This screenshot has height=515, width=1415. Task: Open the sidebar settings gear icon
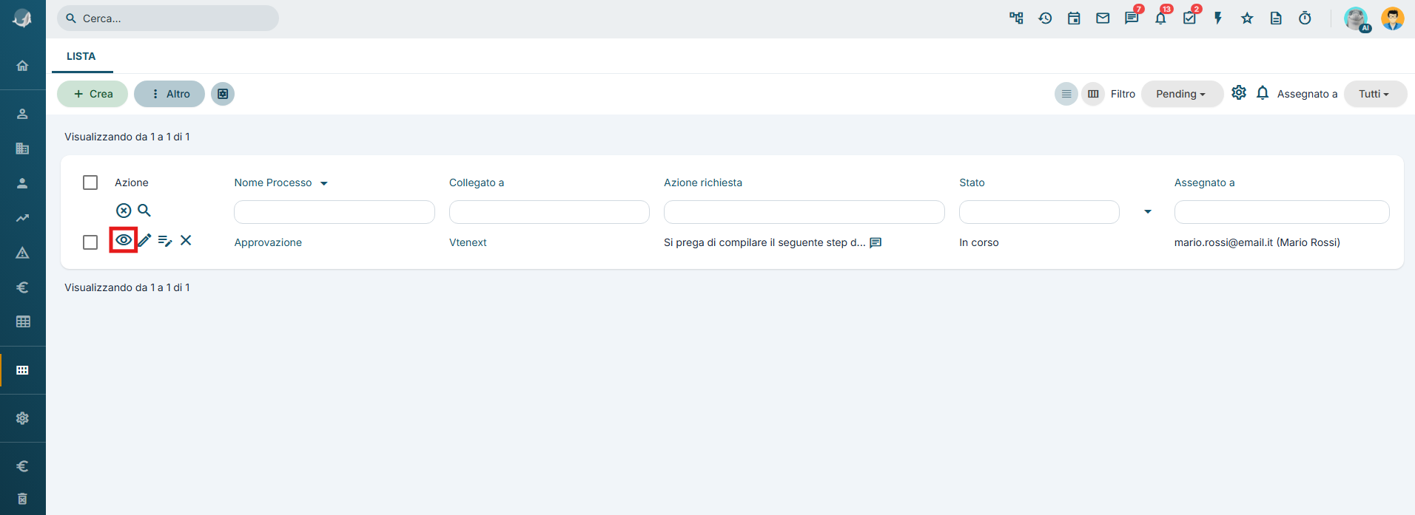click(x=22, y=418)
